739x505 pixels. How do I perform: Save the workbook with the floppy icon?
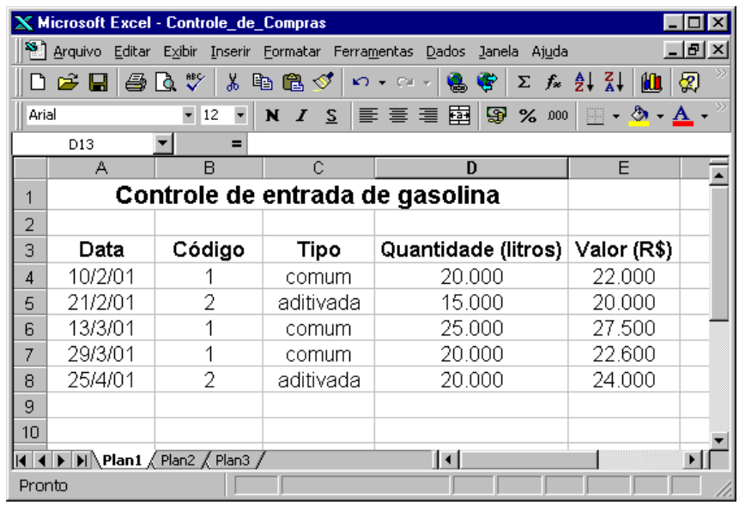point(98,83)
